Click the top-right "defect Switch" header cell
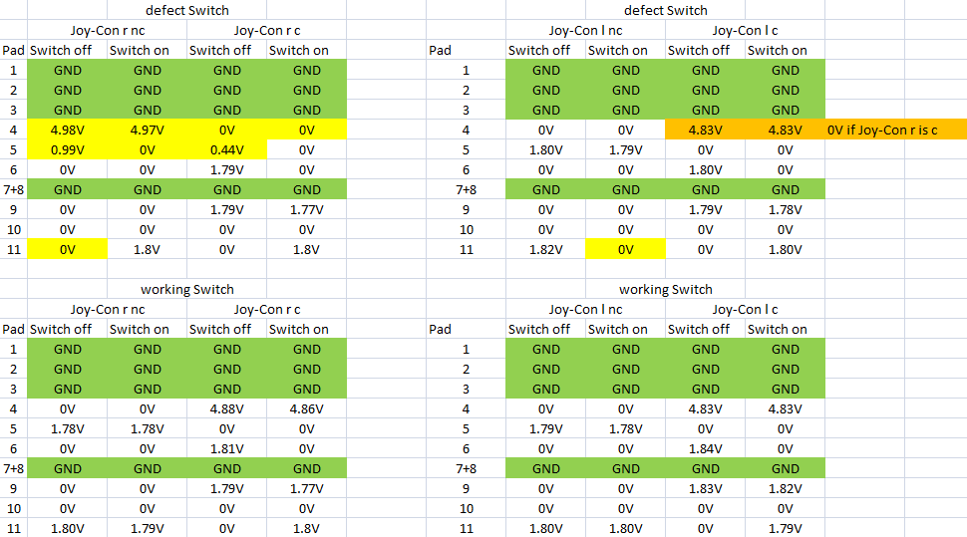967x537 pixels. click(x=665, y=10)
